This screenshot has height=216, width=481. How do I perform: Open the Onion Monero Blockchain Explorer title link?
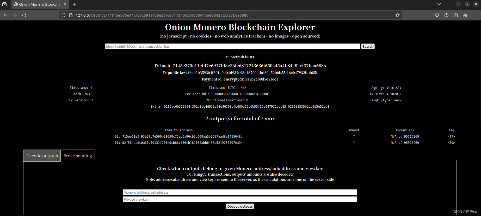tap(240, 27)
